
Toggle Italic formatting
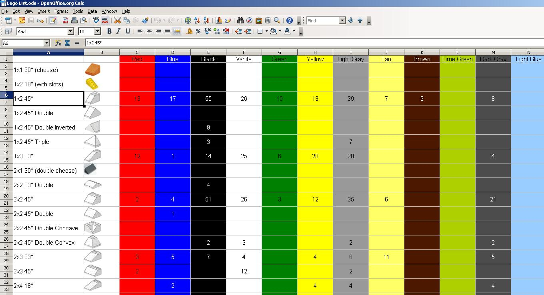pos(118,31)
